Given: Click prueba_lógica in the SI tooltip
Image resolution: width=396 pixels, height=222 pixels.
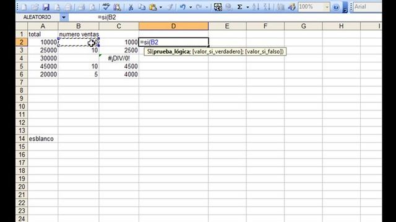Looking at the screenshot, I should (171, 52).
